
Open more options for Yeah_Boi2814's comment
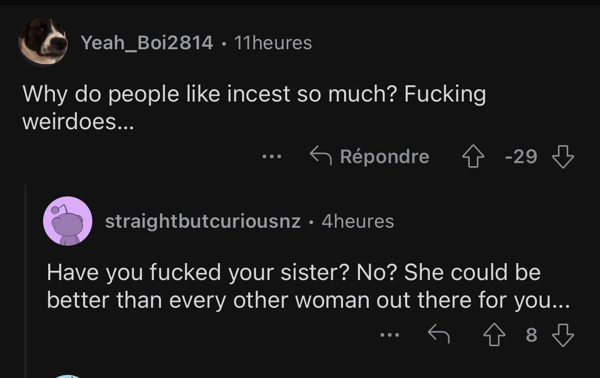pyautogui.click(x=272, y=156)
